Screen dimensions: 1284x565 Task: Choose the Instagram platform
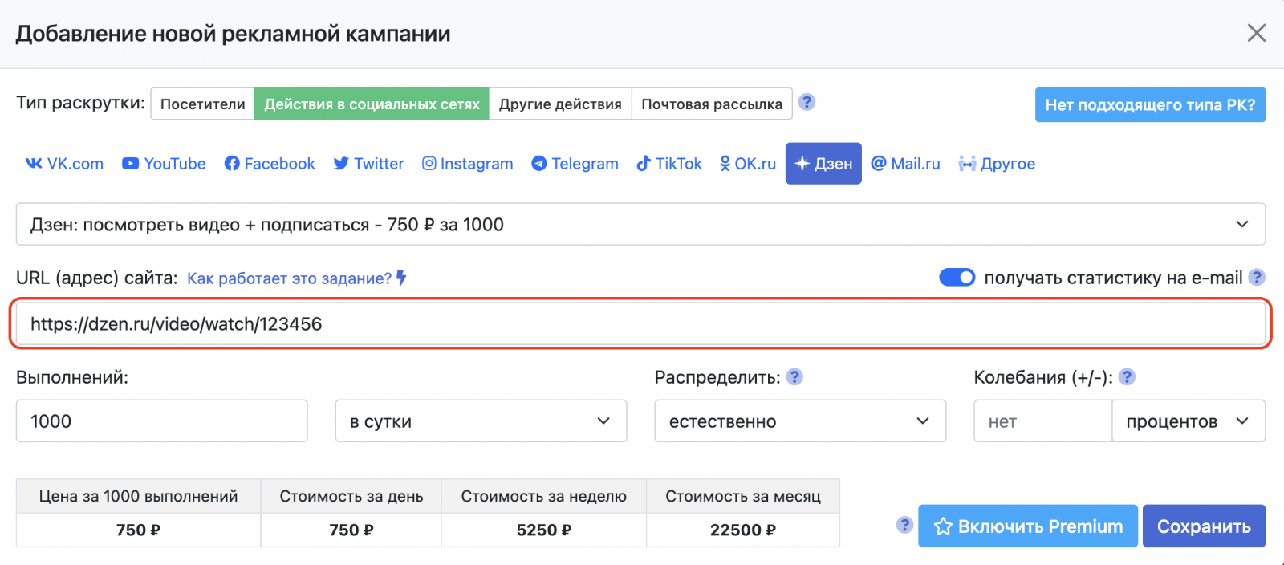pos(468,164)
